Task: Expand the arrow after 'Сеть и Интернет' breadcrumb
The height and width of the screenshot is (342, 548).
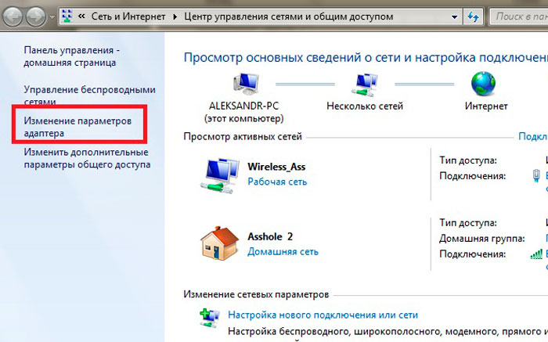Action: (x=175, y=16)
